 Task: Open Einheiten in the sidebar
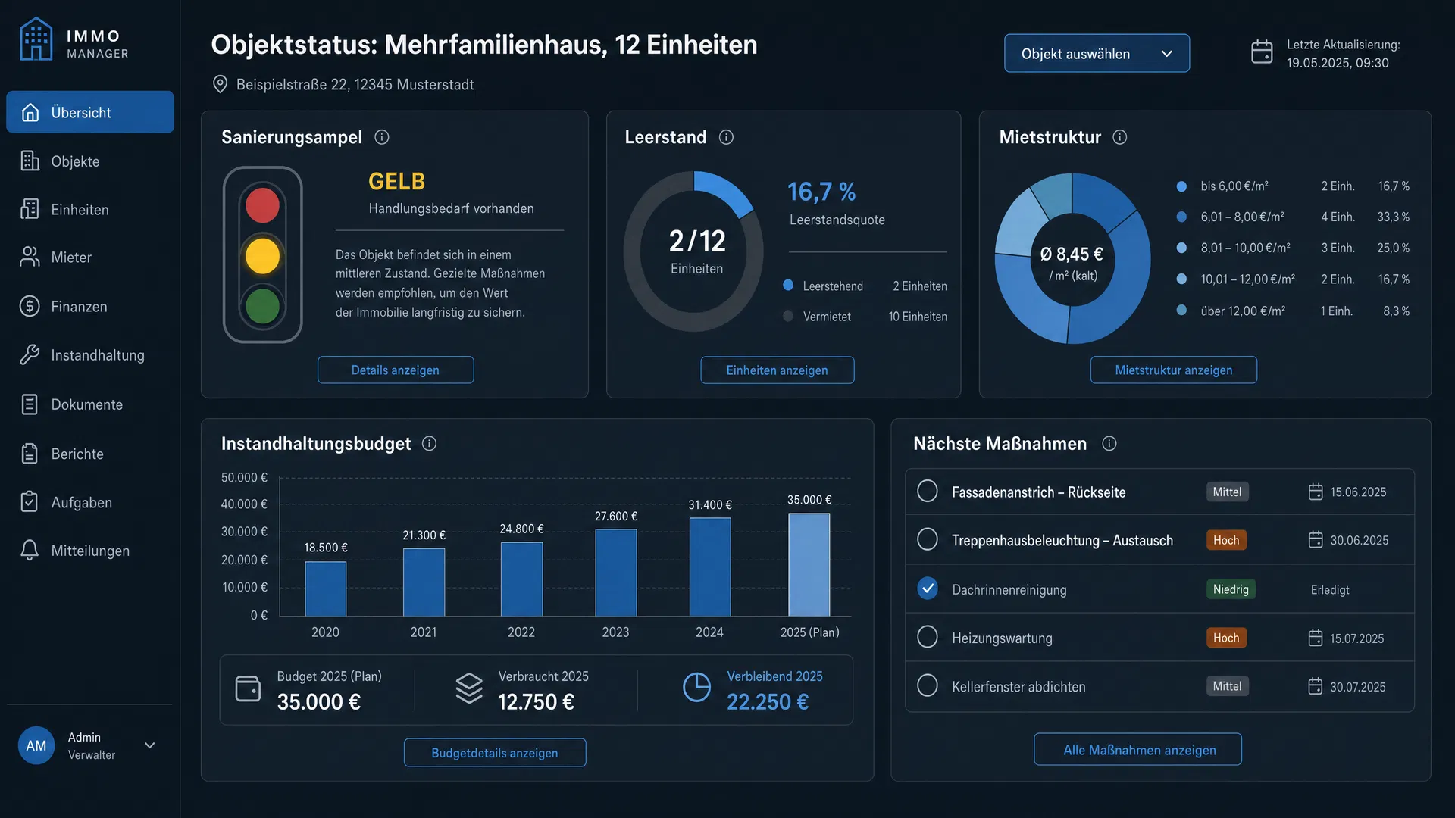pyautogui.click(x=90, y=210)
